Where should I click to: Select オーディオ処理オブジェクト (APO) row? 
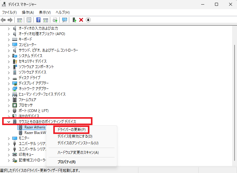pos(42,34)
